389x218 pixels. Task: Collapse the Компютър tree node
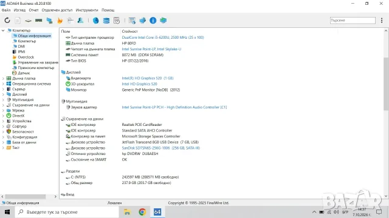pos(3,30)
